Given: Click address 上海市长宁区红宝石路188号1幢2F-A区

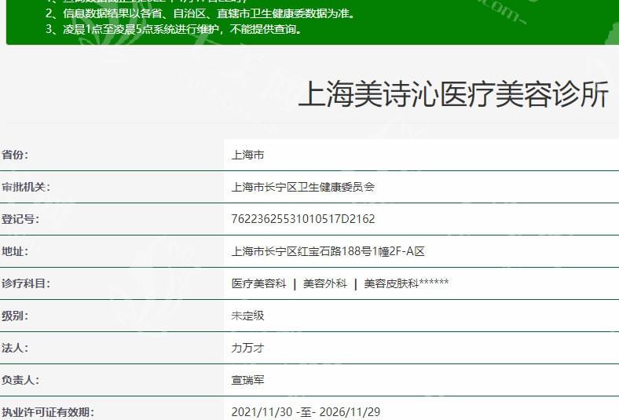Looking at the screenshot, I should [328, 251].
